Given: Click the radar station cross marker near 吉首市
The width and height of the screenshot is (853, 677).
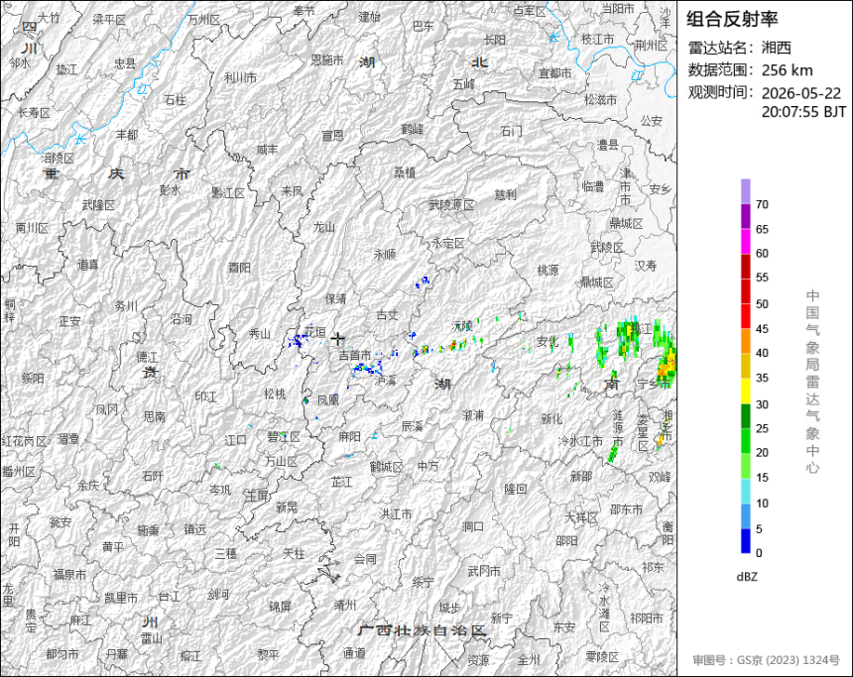Looking at the screenshot, I should tap(338, 339).
